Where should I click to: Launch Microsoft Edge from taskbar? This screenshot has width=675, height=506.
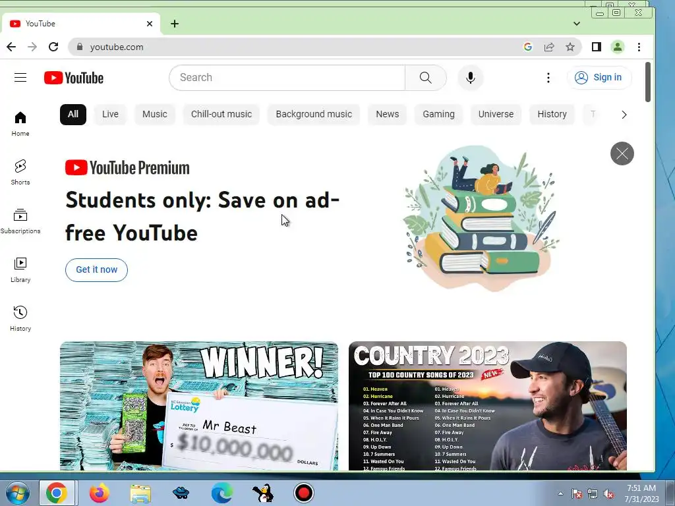(x=222, y=493)
